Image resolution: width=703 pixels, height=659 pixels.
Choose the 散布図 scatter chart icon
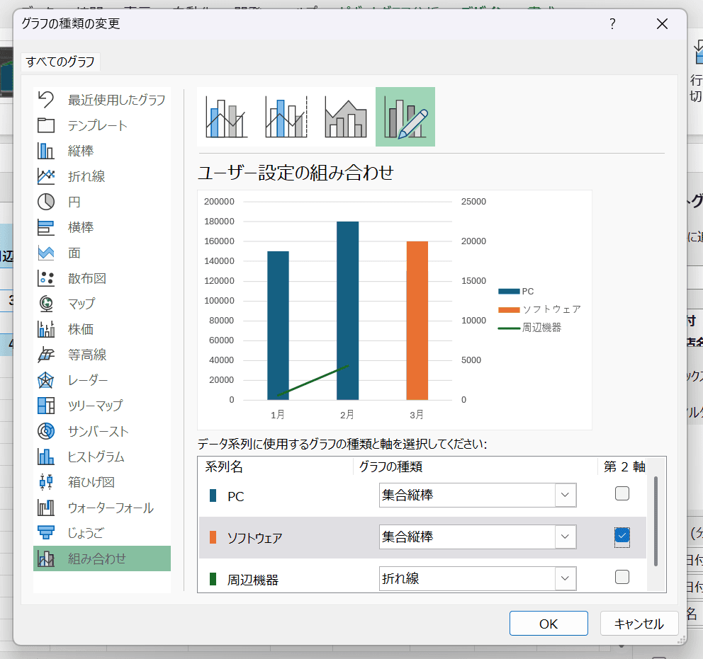tap(46, 278)
